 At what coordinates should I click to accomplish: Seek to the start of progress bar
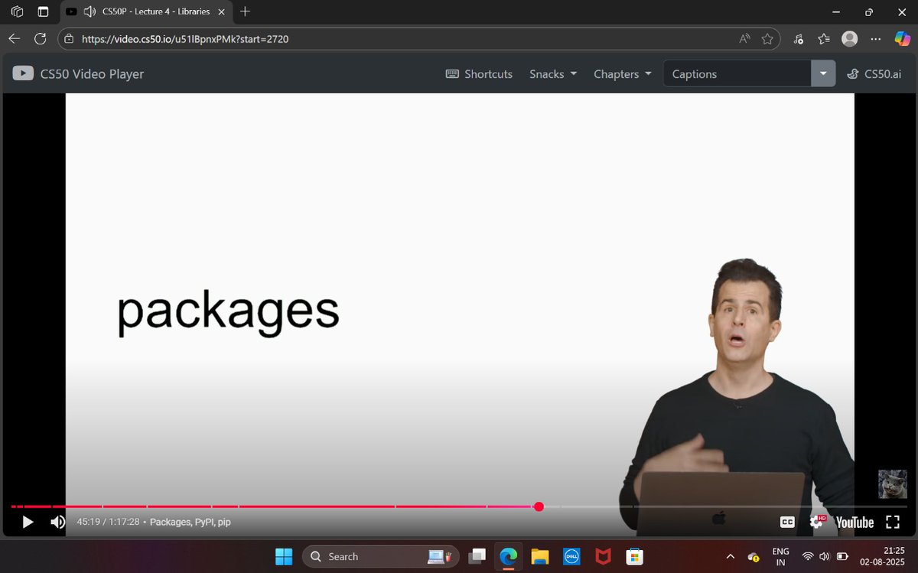coord(13,506)
